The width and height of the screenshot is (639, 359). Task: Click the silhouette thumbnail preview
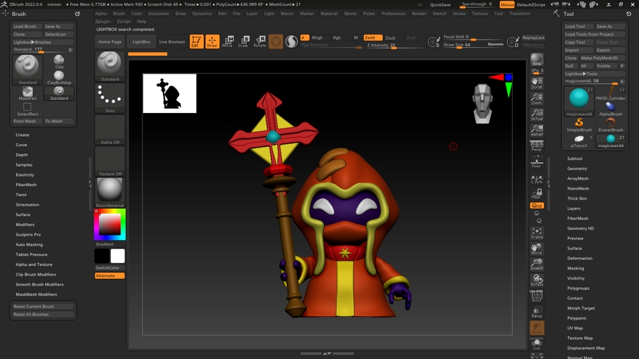pyautogui.click(x=170, y=93)
